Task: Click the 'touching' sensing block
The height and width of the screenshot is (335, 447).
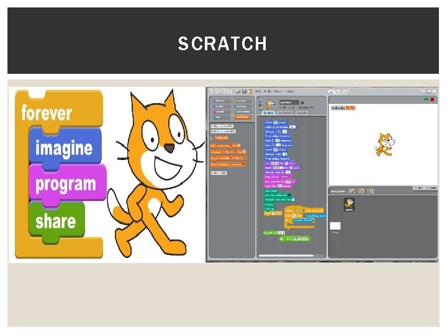Action: pos(315,216)
